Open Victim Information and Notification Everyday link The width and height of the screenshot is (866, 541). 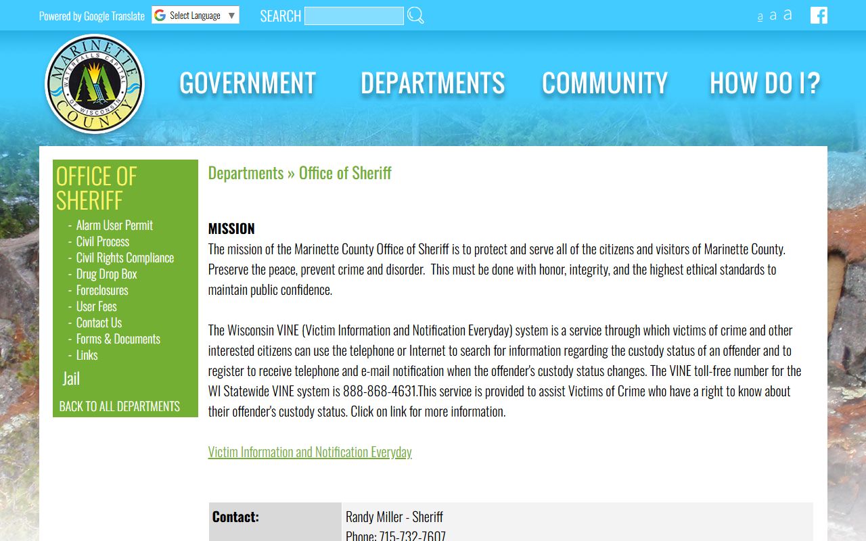tap(310, 452)
